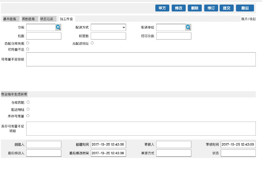Click the 可用量不足明细 text area
Image resolution: width=262 pixels, height=169 pixels.
tap(141, 59)
